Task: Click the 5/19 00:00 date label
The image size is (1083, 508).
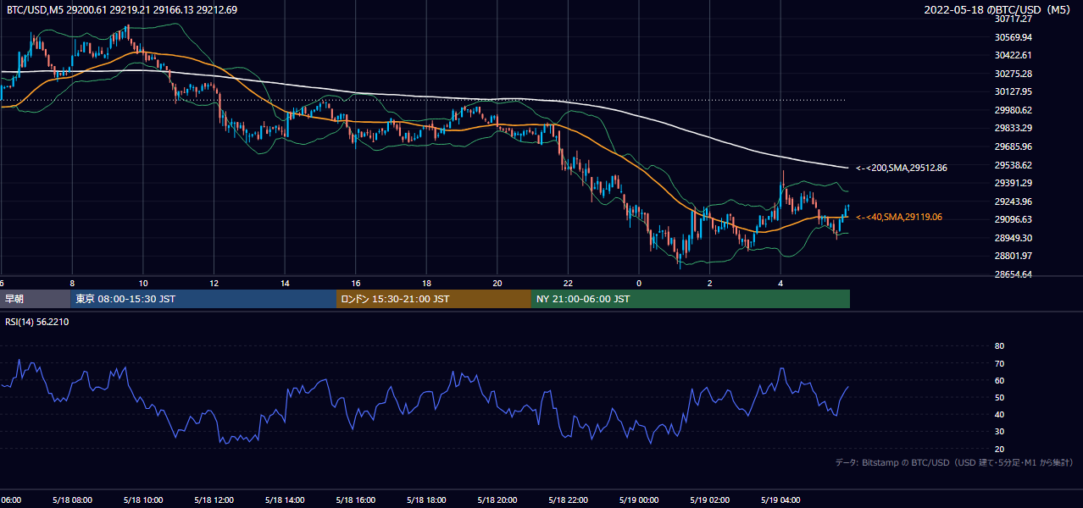Action: (638, 500)
